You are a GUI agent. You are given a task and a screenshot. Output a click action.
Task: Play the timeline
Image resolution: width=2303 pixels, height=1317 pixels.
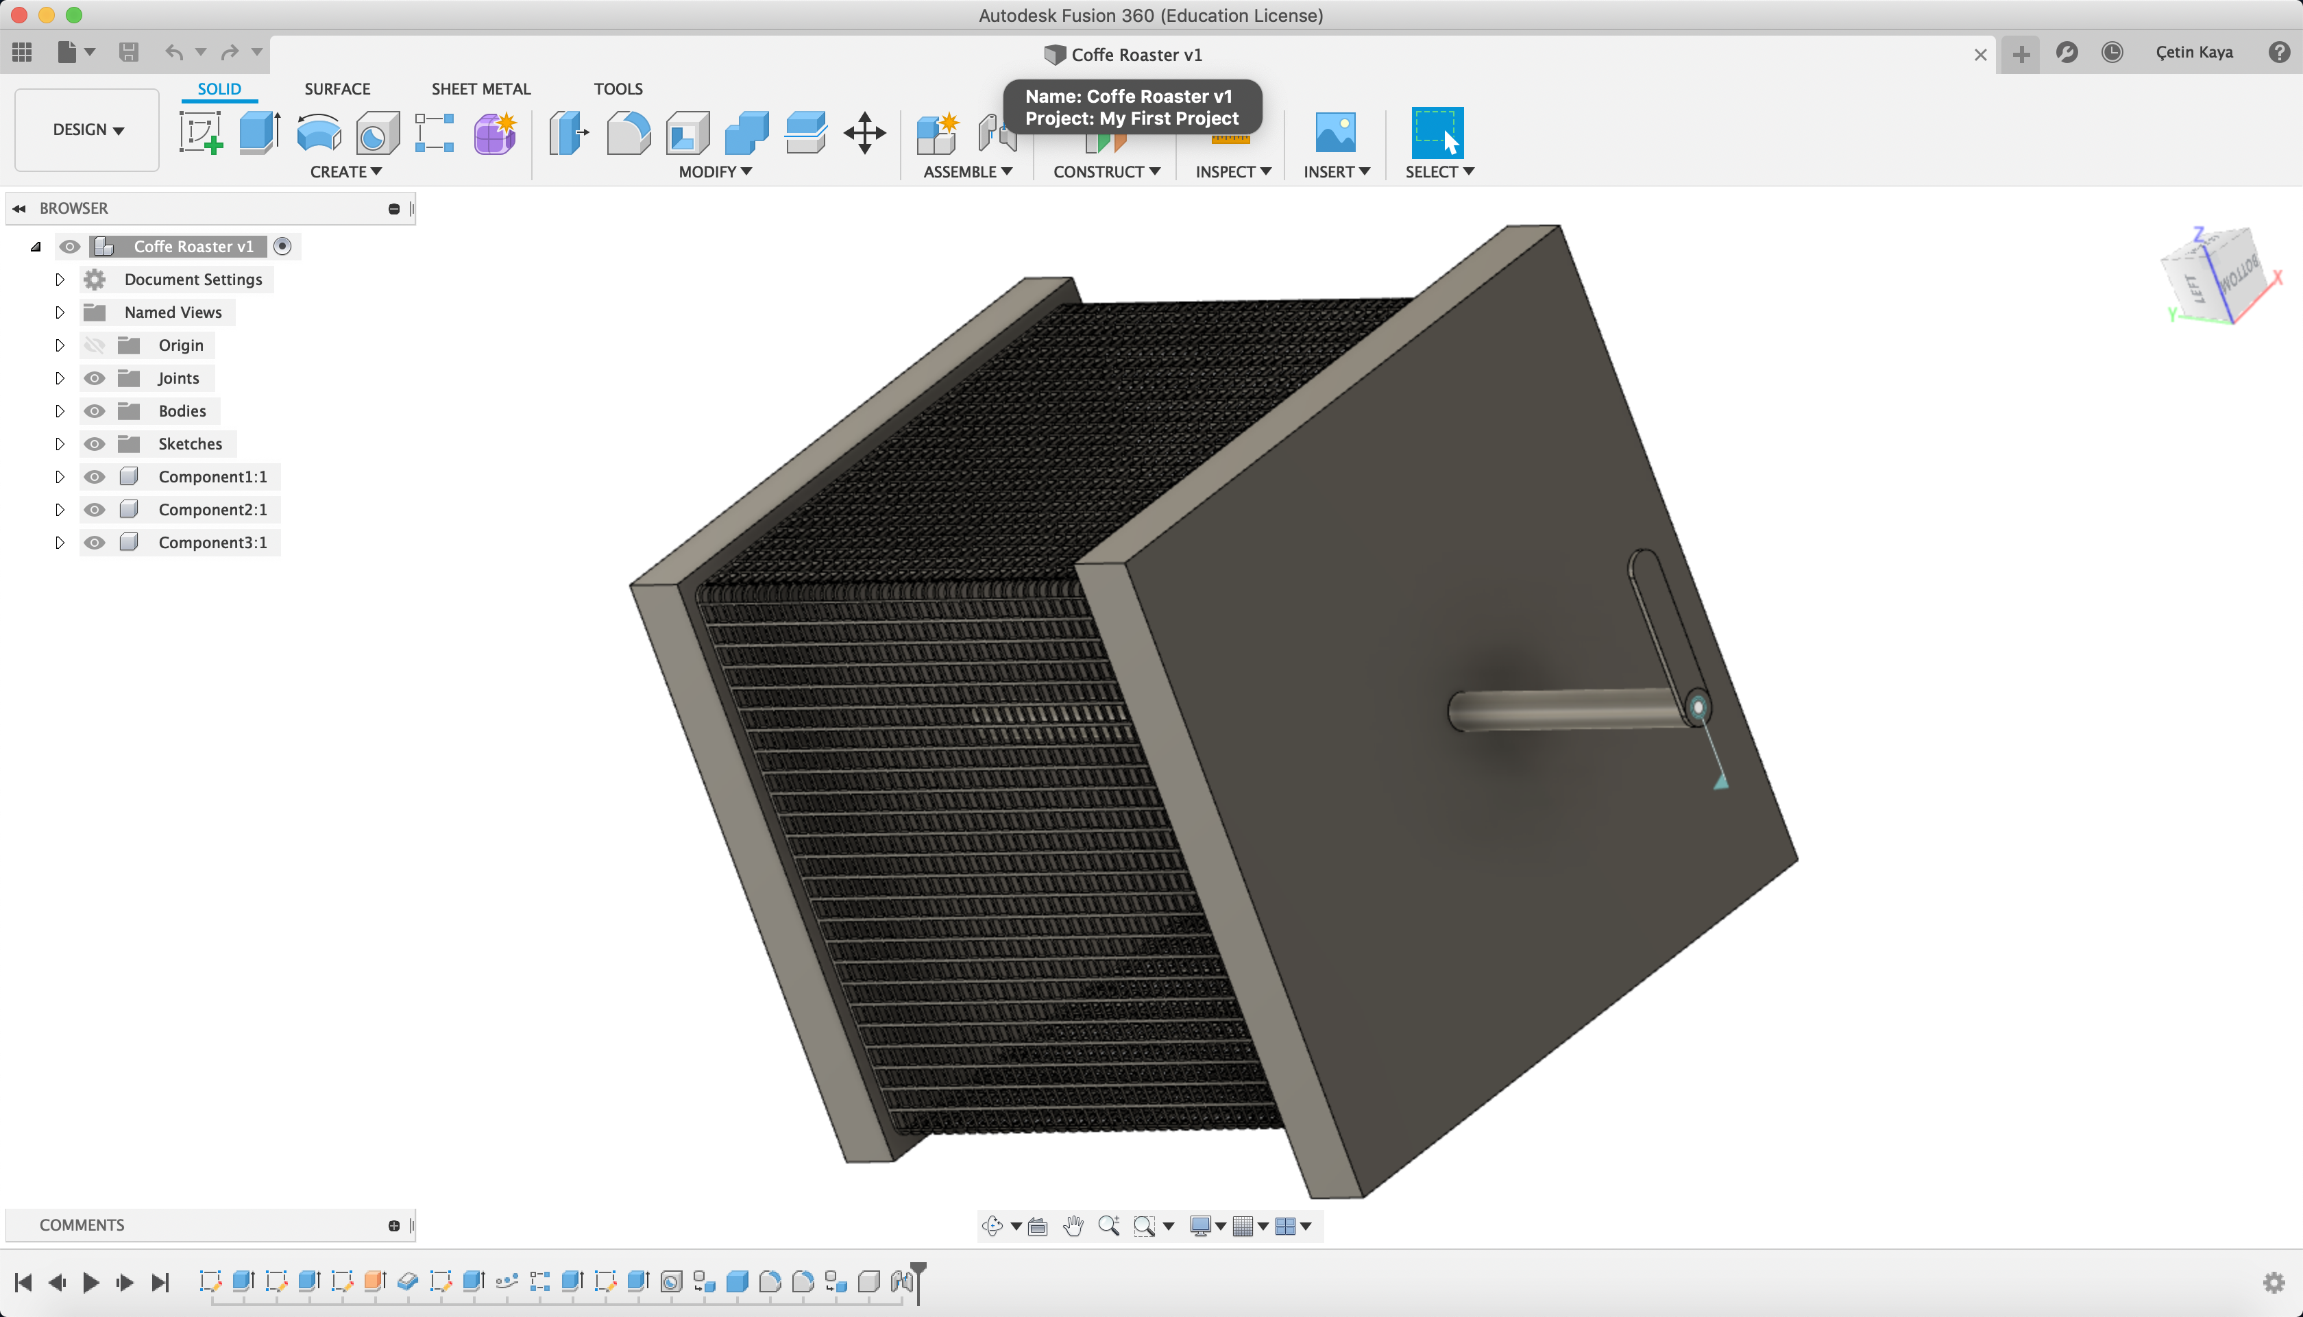click(x=90, y=1283)
